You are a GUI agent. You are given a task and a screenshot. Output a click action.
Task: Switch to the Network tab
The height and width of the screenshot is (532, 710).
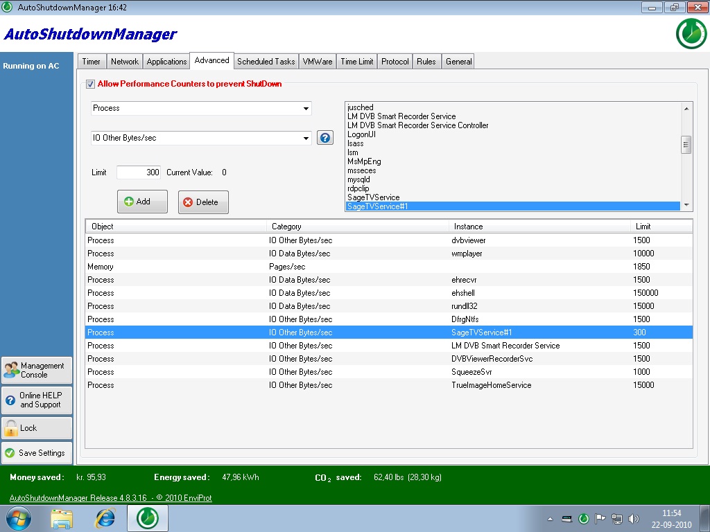click(x=125, y=62)
